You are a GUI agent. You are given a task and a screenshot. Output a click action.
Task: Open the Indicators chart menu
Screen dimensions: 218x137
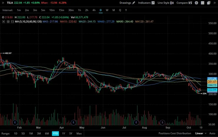[146, 3]
